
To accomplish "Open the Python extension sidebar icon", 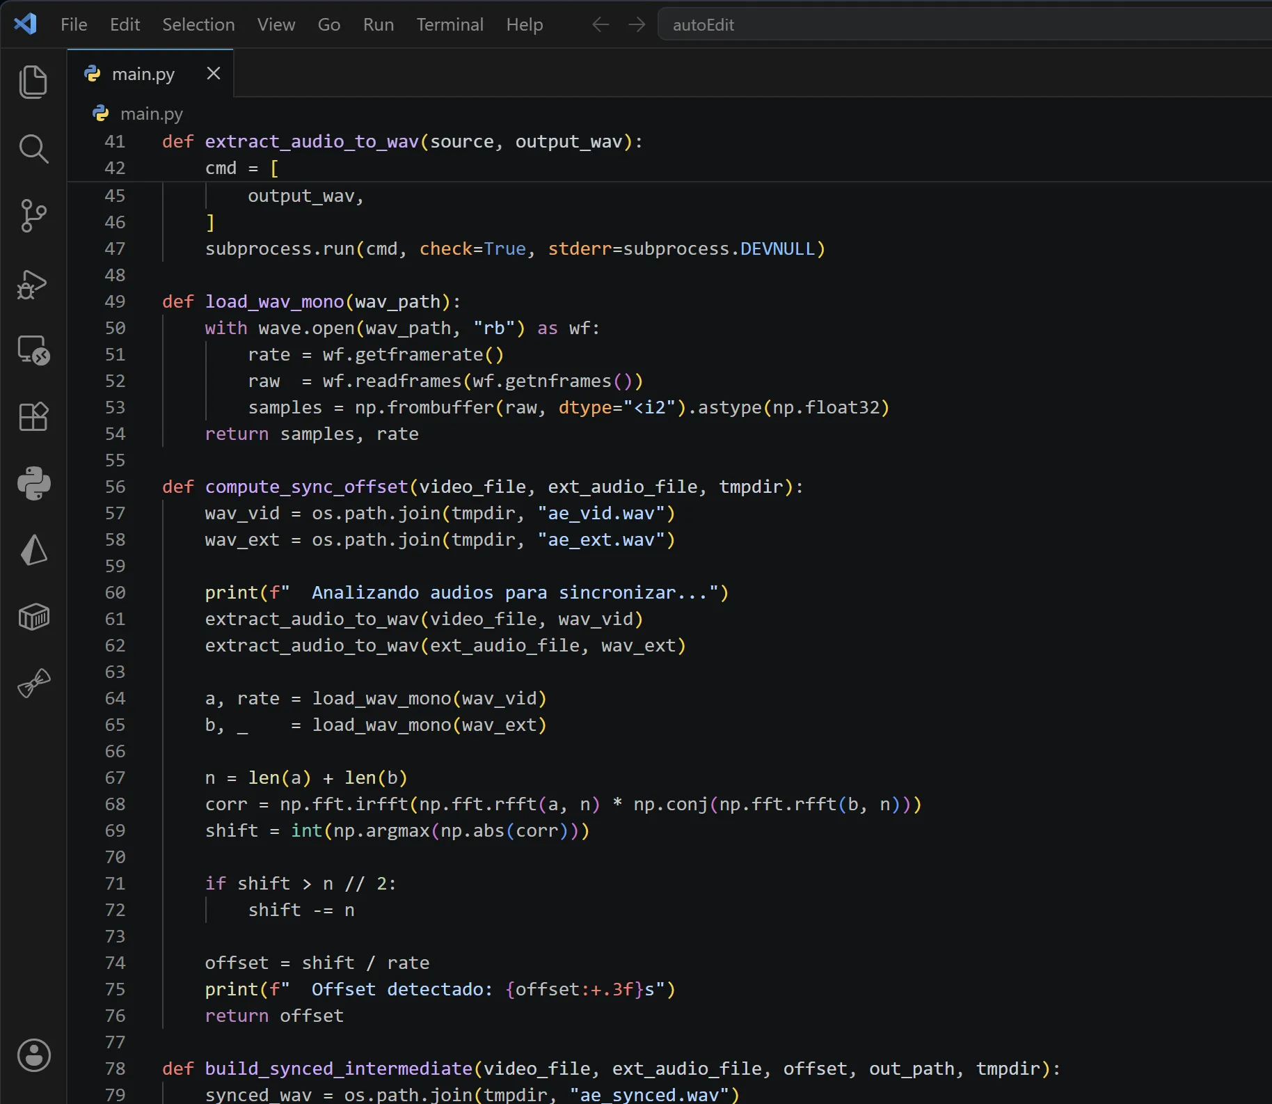I will click(x=33, y=484).
